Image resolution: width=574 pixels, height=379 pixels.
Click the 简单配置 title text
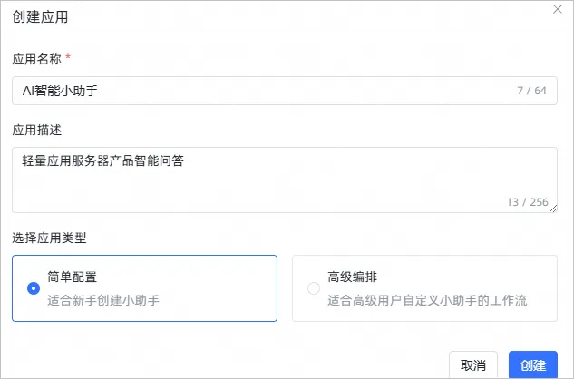click(x=73, y=278)
